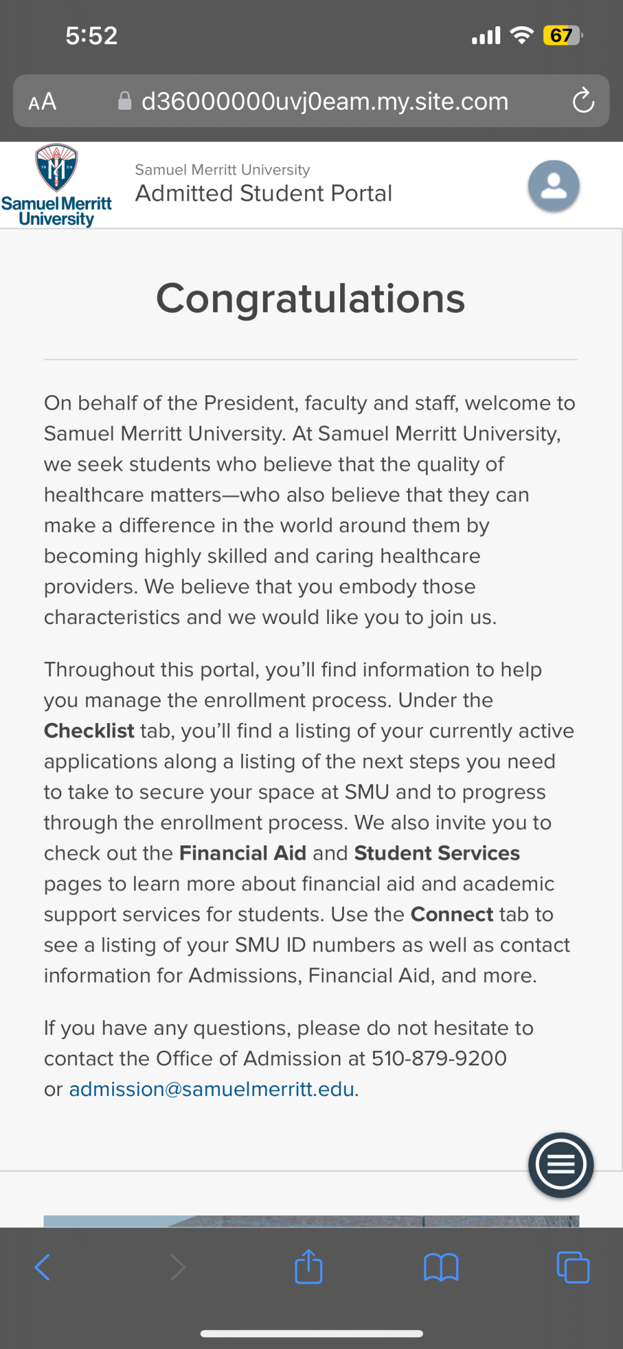Open the AA reader text-size menu
This screenshot has height=1349, width=623.
pyautogui.click(x=42, y=102)
